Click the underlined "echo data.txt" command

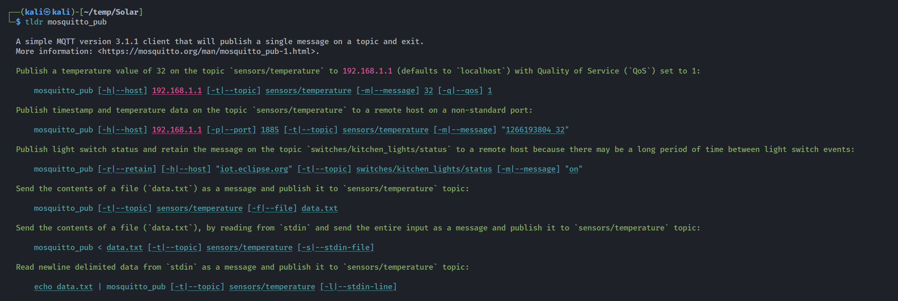click(x=63, y=287)
